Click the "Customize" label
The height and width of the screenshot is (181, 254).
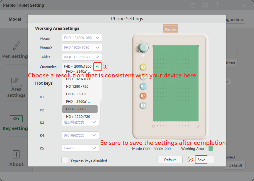(48, 67)
